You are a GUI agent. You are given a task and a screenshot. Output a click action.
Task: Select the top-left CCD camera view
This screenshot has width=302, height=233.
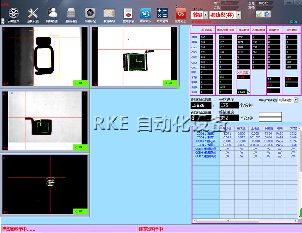tap(44, 57)
